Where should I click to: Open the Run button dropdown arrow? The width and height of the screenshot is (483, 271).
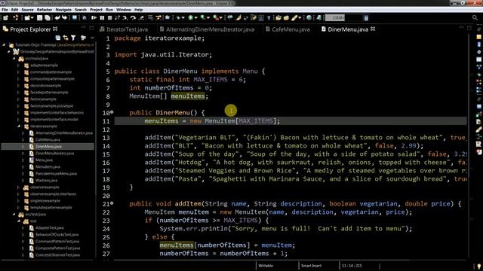pyautogui.click(x=195, y=18)
